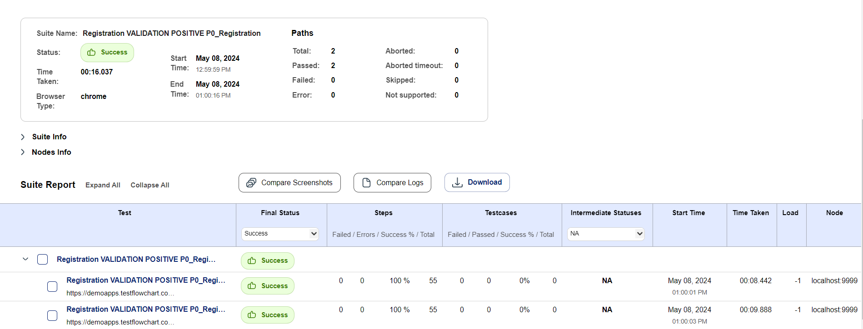Click the Compare Screenshots icon

[251, 182]
